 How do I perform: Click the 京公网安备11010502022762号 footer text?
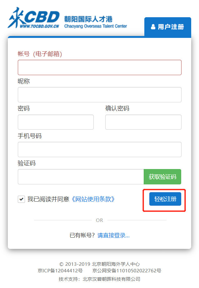point(127,270)
